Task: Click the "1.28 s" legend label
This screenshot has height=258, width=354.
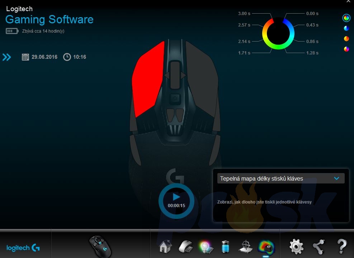Action: (312, 53)
